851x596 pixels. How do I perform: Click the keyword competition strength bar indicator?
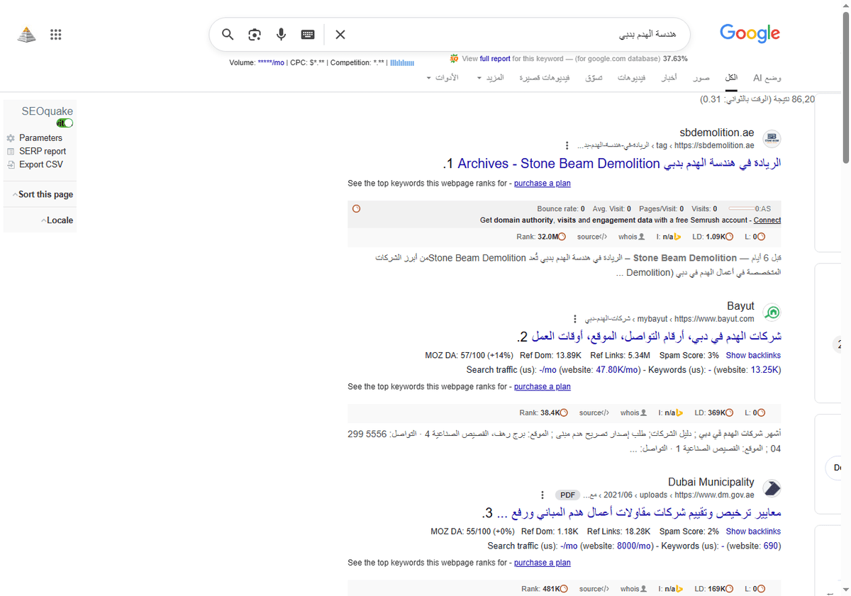401,62
